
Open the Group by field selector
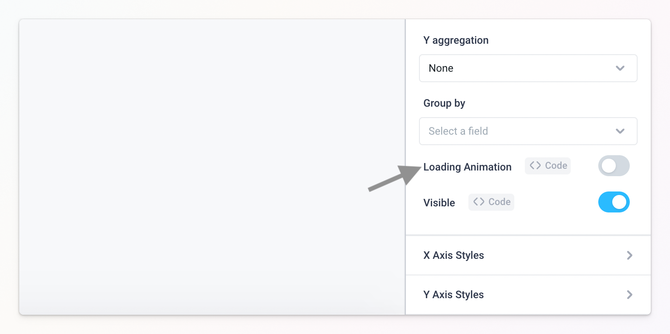coord(528,131)
